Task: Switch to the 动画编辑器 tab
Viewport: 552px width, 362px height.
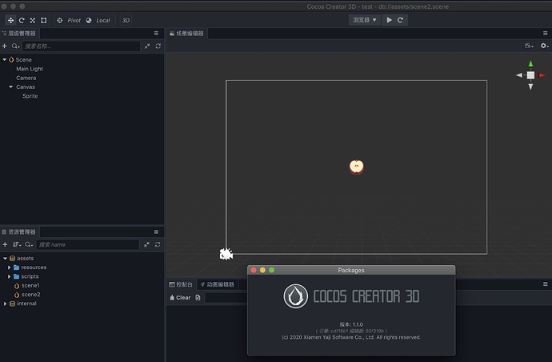Action: [x=218, y=284]
